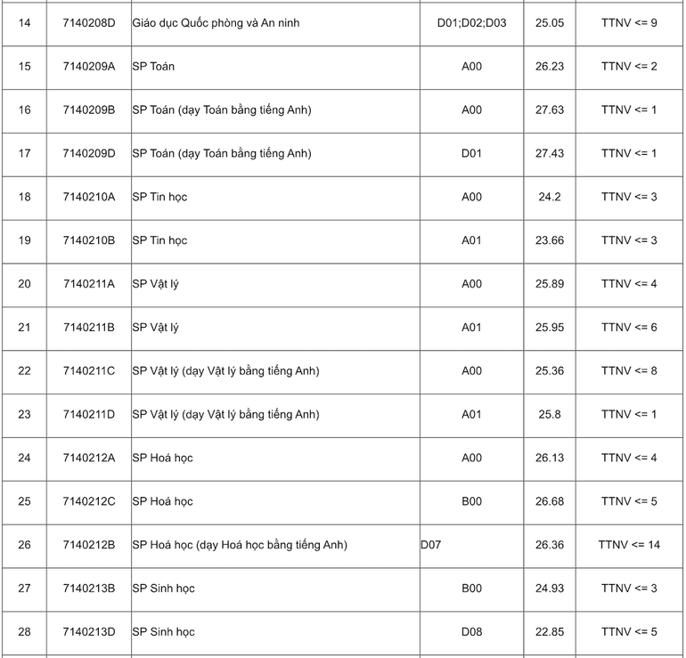Select the score 25.8 cell
Screen dimensions: 686x658
coord(550,415)
